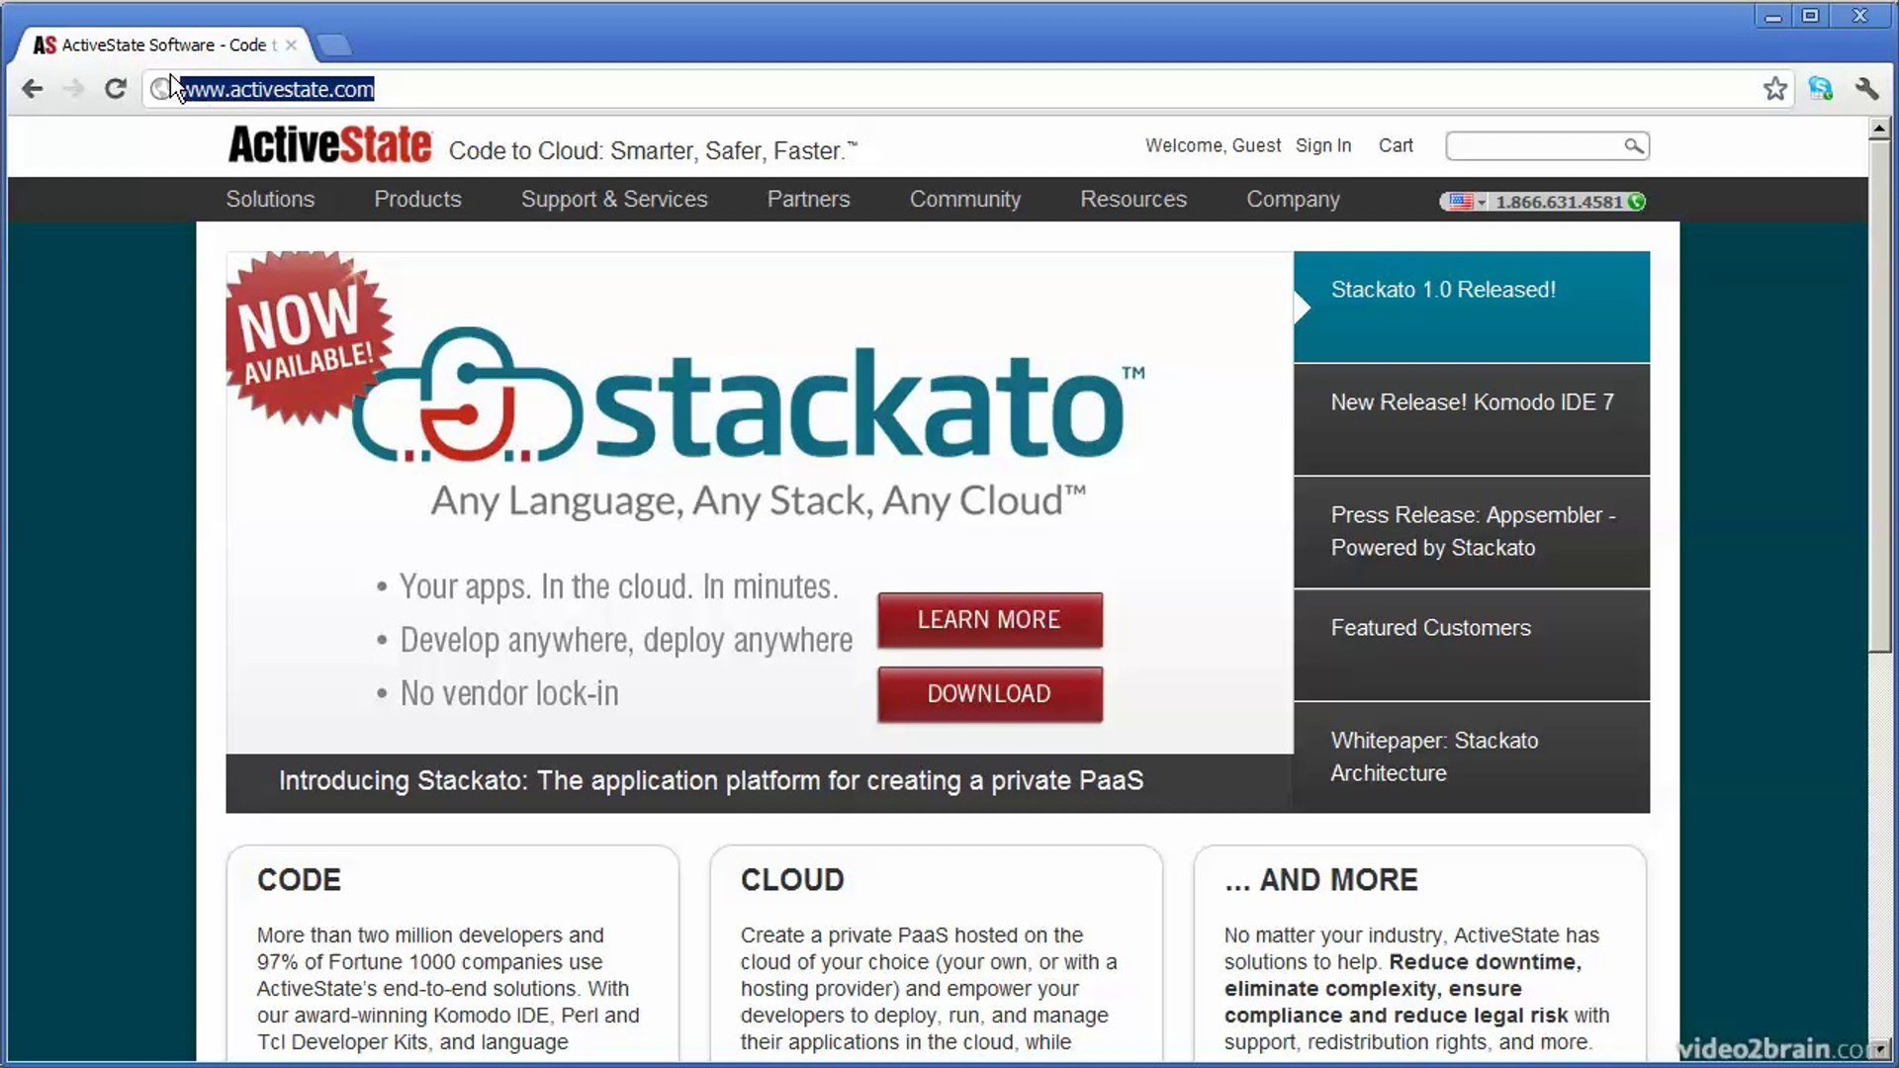Image resolution: width=1899 pixels, height=1068 pixels.
Task: Click the green phone call icon
Action: click(x=1637, y=202)
